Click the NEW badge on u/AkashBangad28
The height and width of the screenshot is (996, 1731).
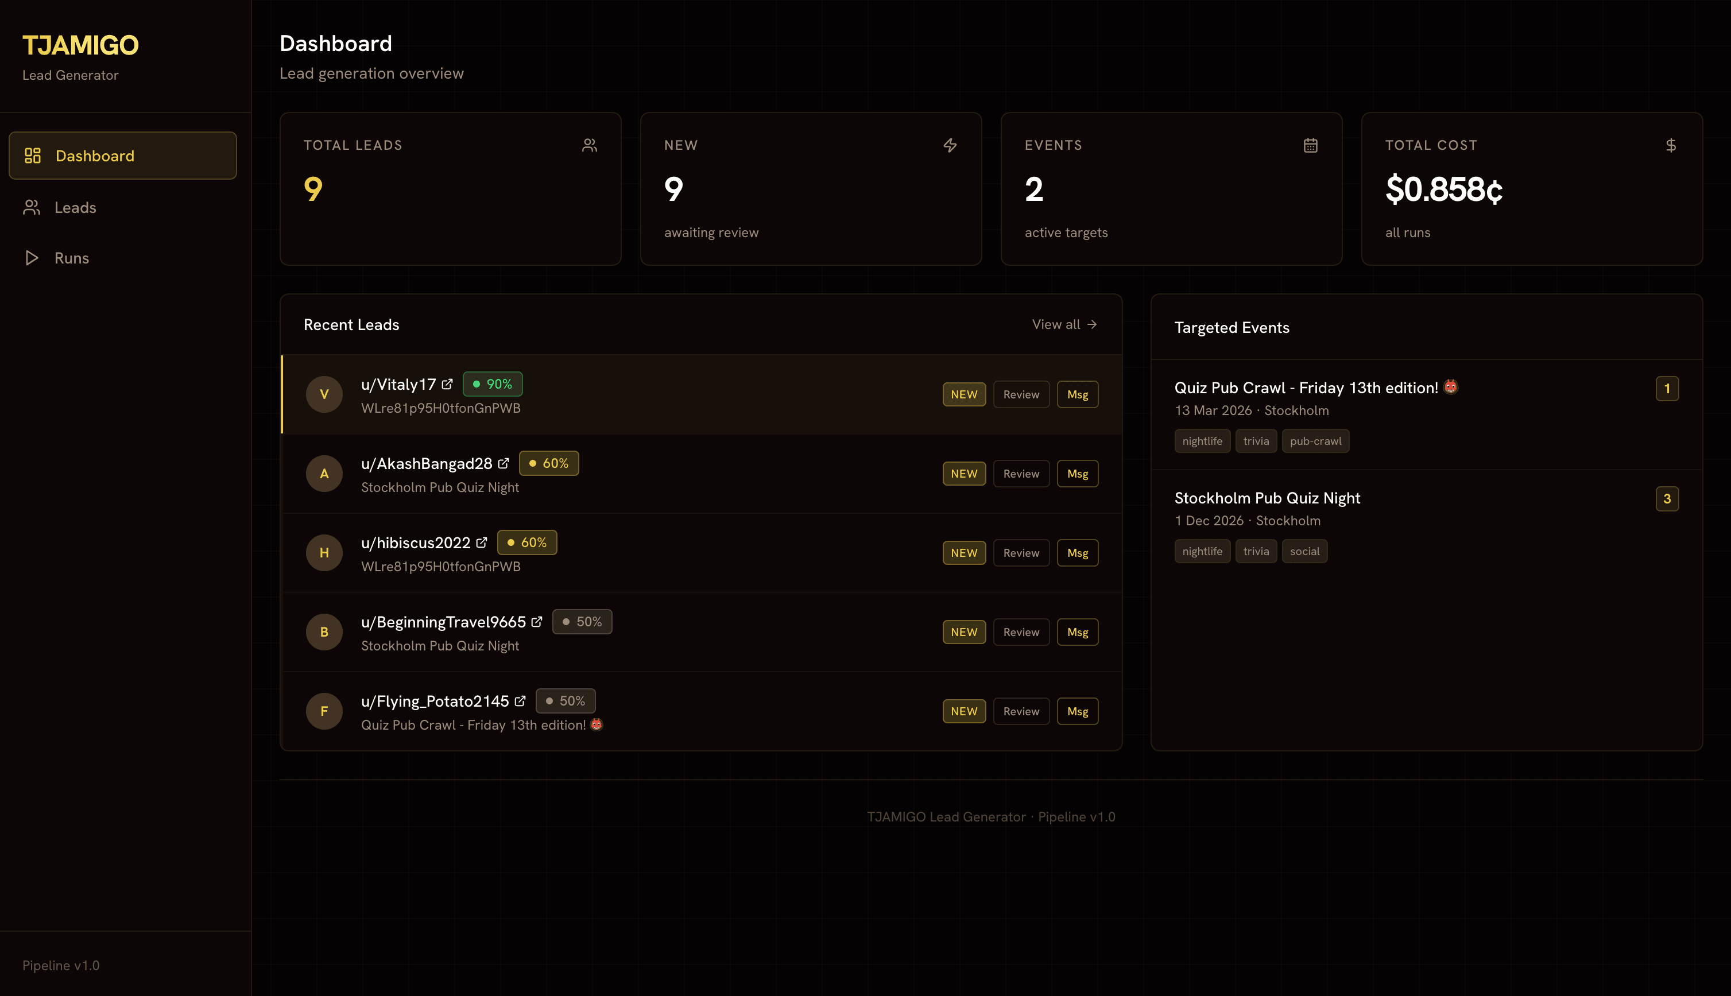coord(963,472)
